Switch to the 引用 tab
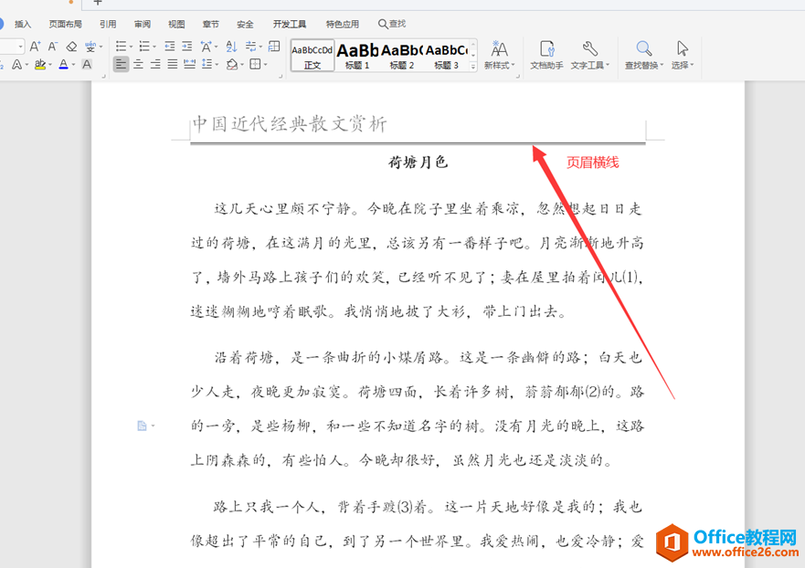The height and width of the screenshot is (568, 805). (108, 24)
